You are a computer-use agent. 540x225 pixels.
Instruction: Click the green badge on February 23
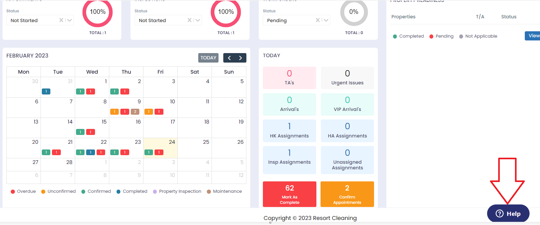114,152
